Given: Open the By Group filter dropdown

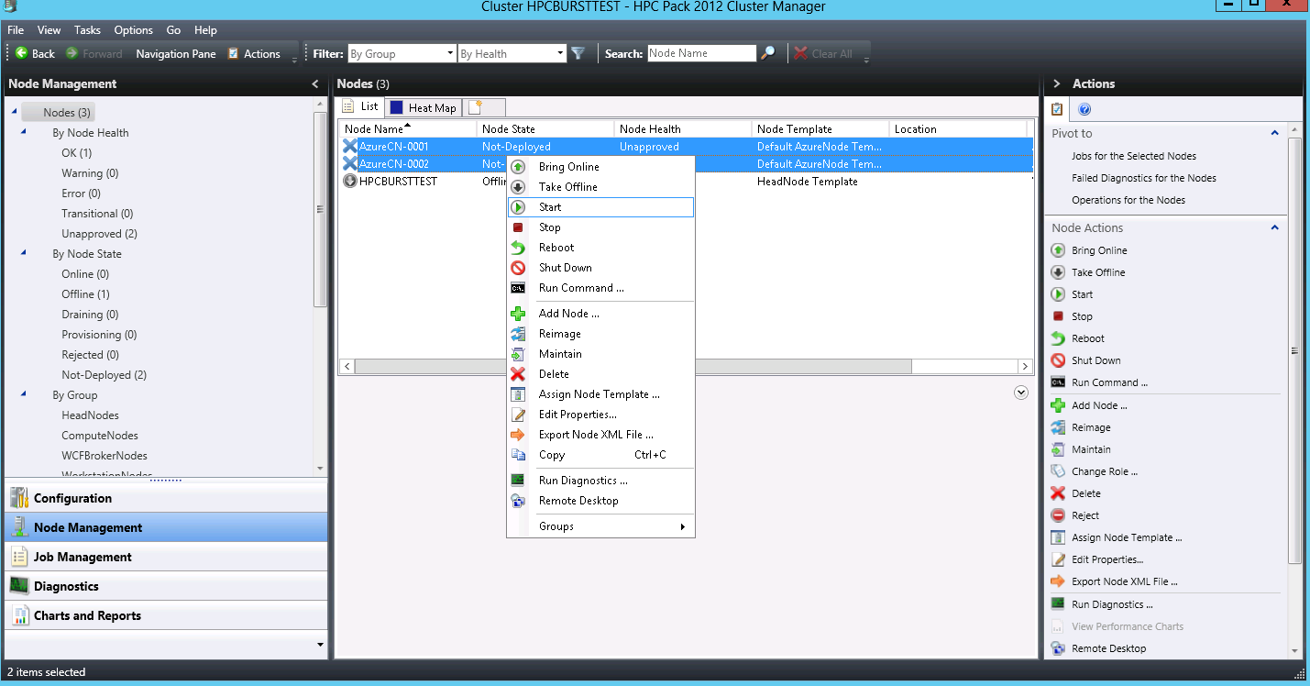Looking at the screenshot, I should coord(450,53).
